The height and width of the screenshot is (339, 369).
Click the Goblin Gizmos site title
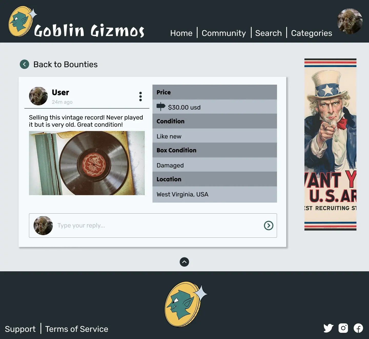pyautogui.click(x=89, y=31)
